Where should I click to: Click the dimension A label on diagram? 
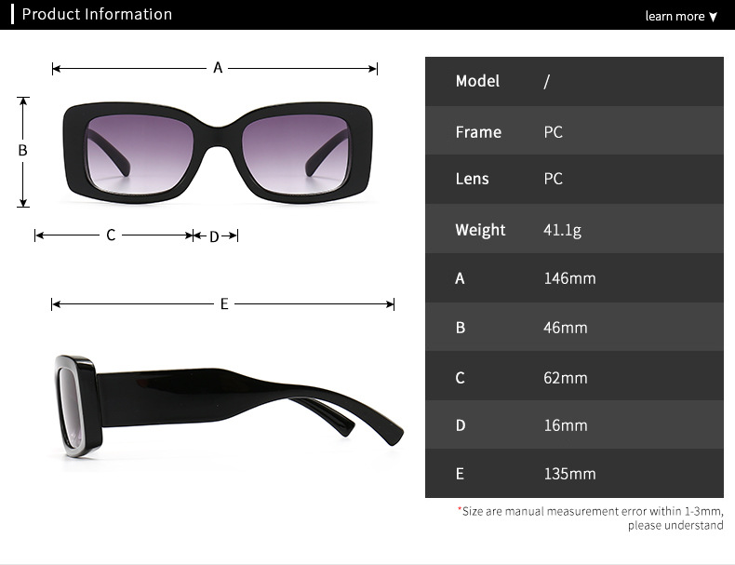[x=218, y=68]
